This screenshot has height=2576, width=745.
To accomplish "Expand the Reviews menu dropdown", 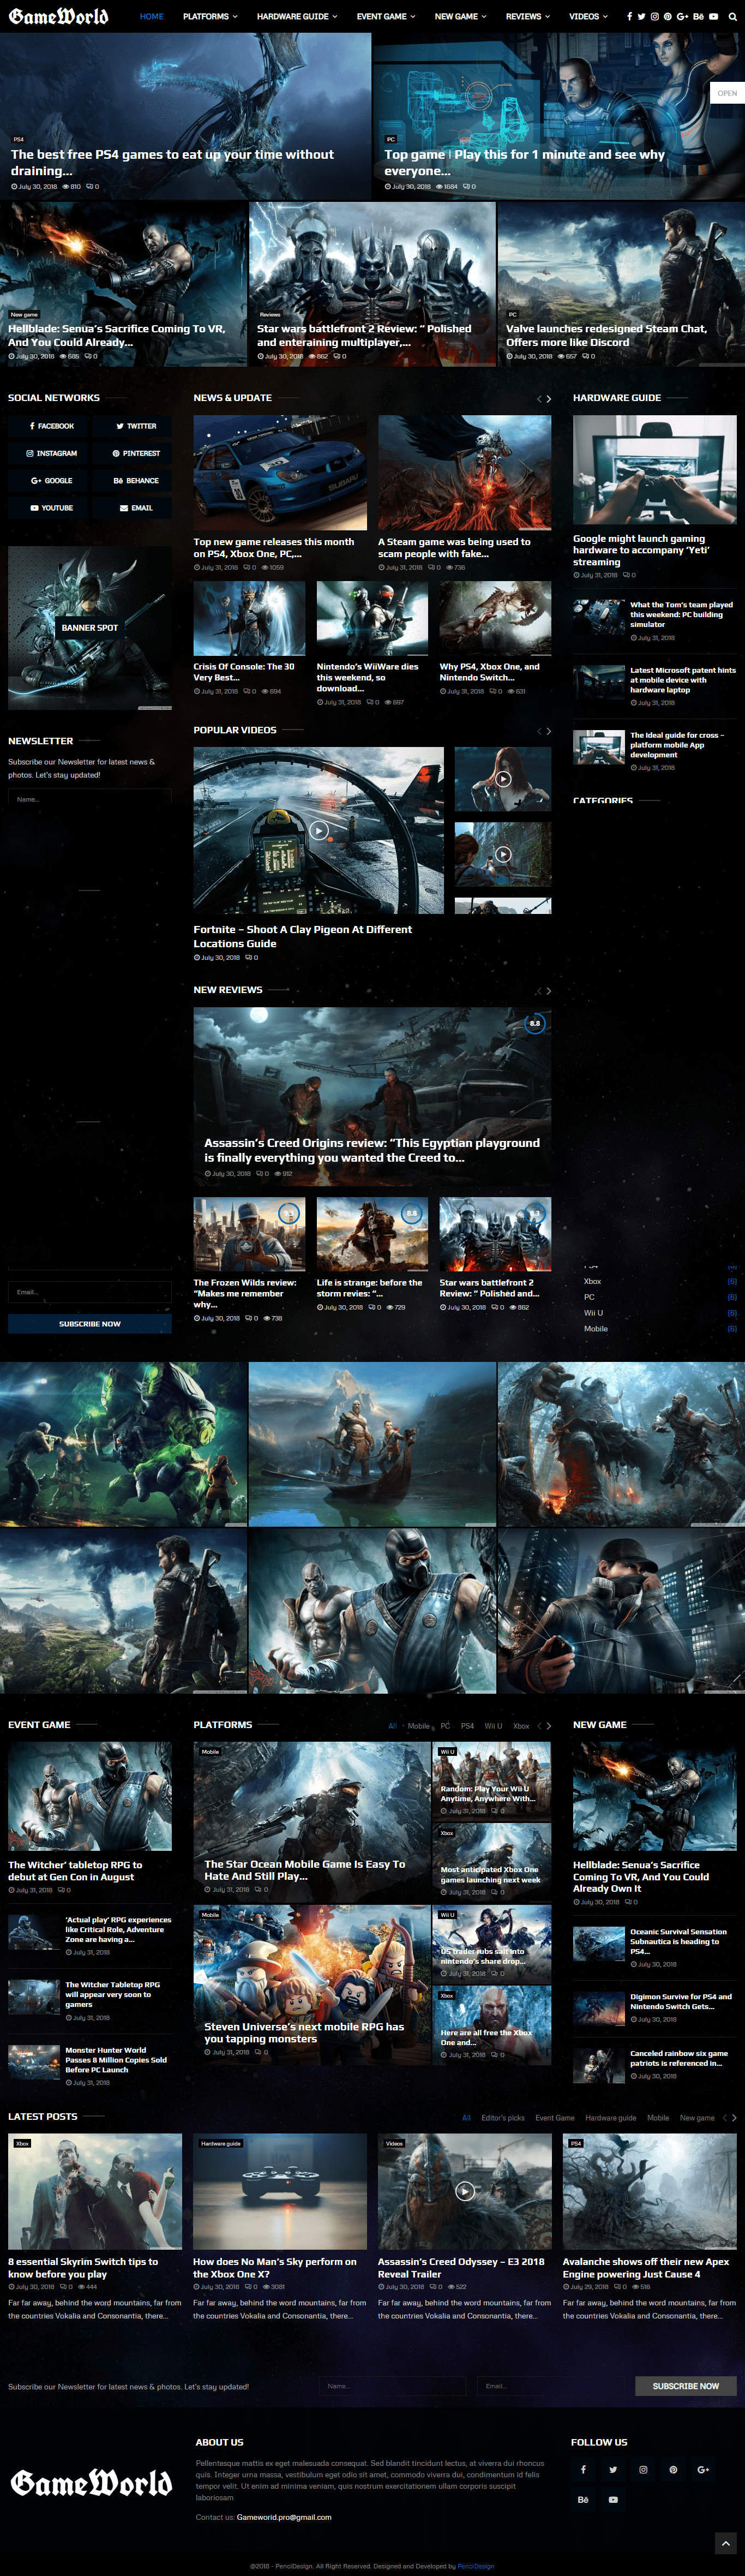I will click(x=528, y=16).
